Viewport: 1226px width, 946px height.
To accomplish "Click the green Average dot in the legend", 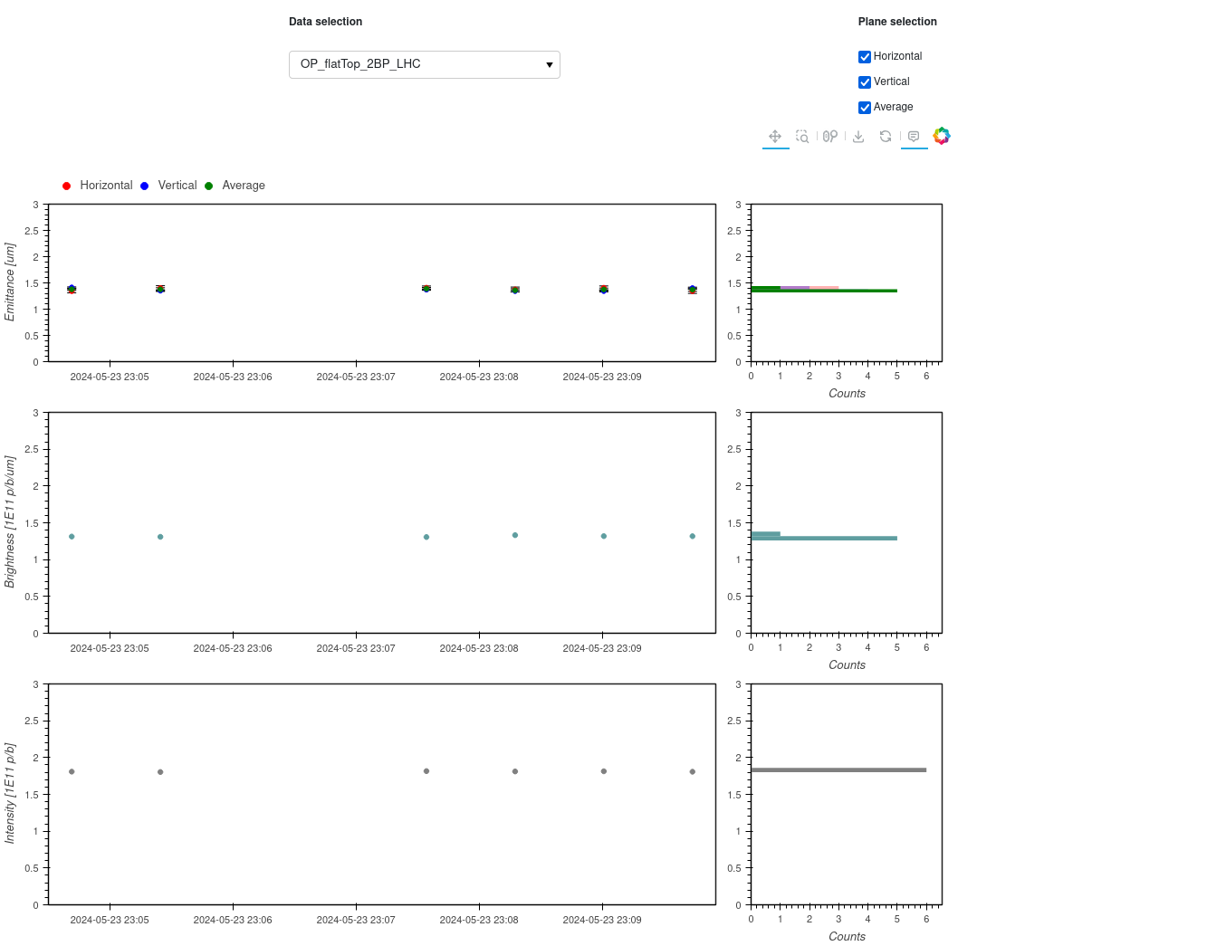I will click(x=209, y=186).
